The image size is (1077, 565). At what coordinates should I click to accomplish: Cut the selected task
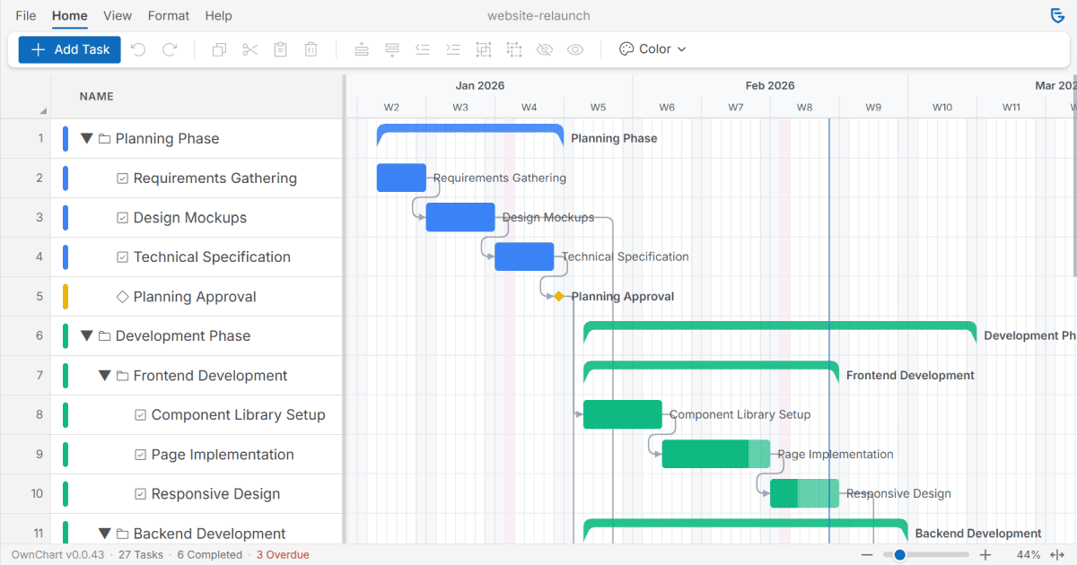(x=250, y=49)
